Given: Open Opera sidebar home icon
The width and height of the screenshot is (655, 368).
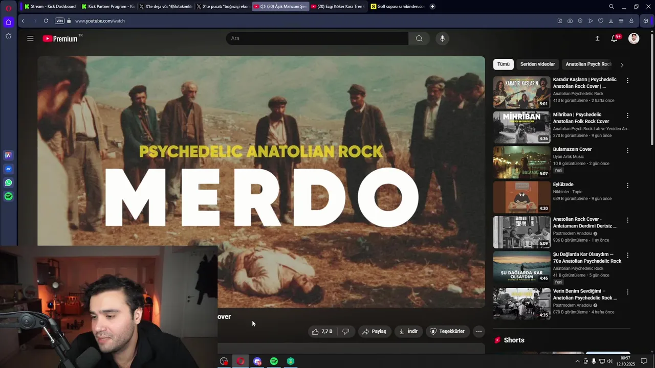Looking at the screenshot, I should click(8, 22).
